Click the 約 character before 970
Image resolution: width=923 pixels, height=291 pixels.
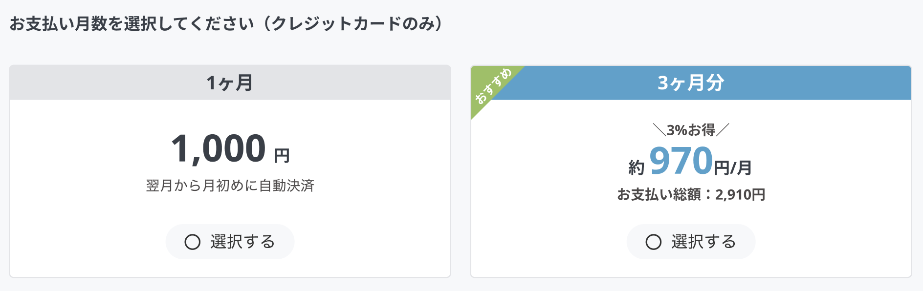tap(637, 168)
